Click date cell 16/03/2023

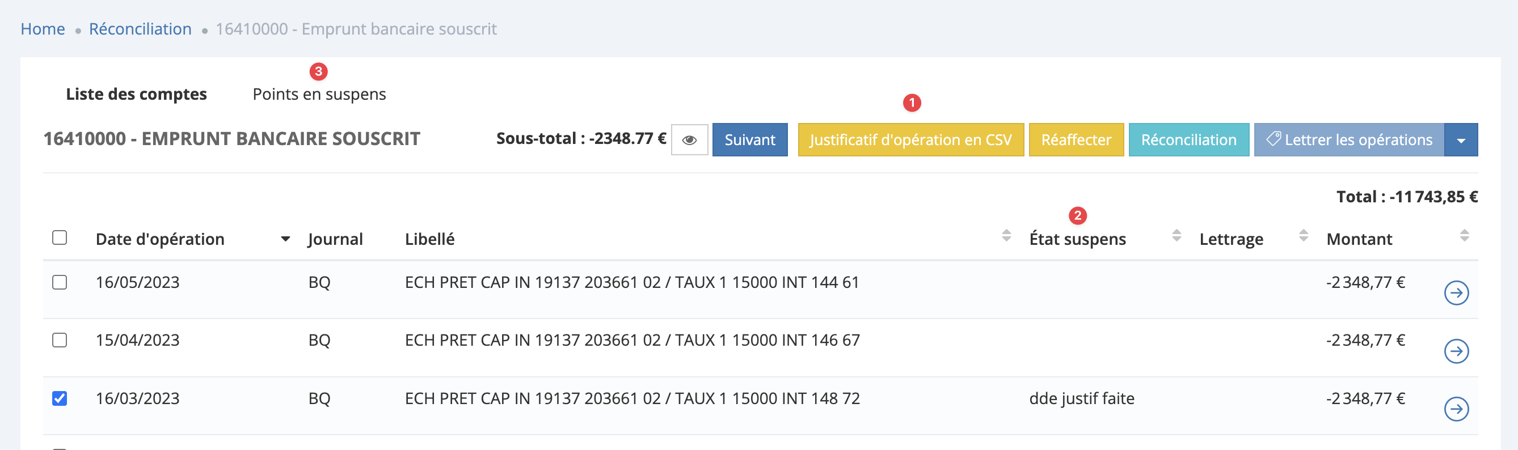point(137,398)
